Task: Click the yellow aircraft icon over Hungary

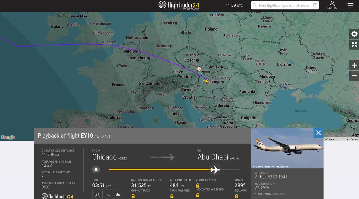Action: click(x=207, y=81)
